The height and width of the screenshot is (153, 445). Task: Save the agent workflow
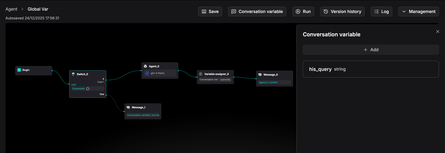tap(210, 11)
